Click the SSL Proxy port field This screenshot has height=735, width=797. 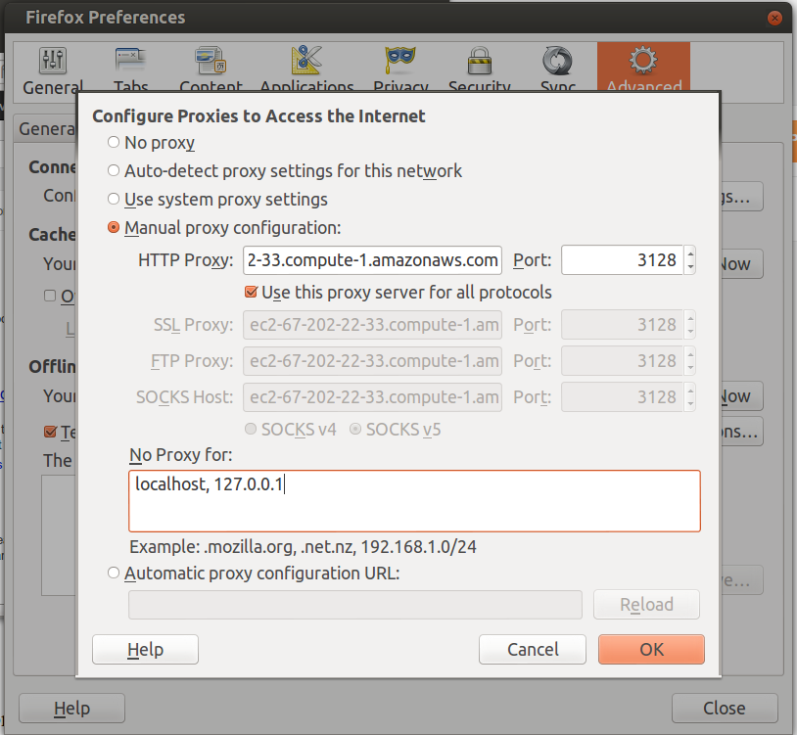pyautogui.click(x=622, y=325)
